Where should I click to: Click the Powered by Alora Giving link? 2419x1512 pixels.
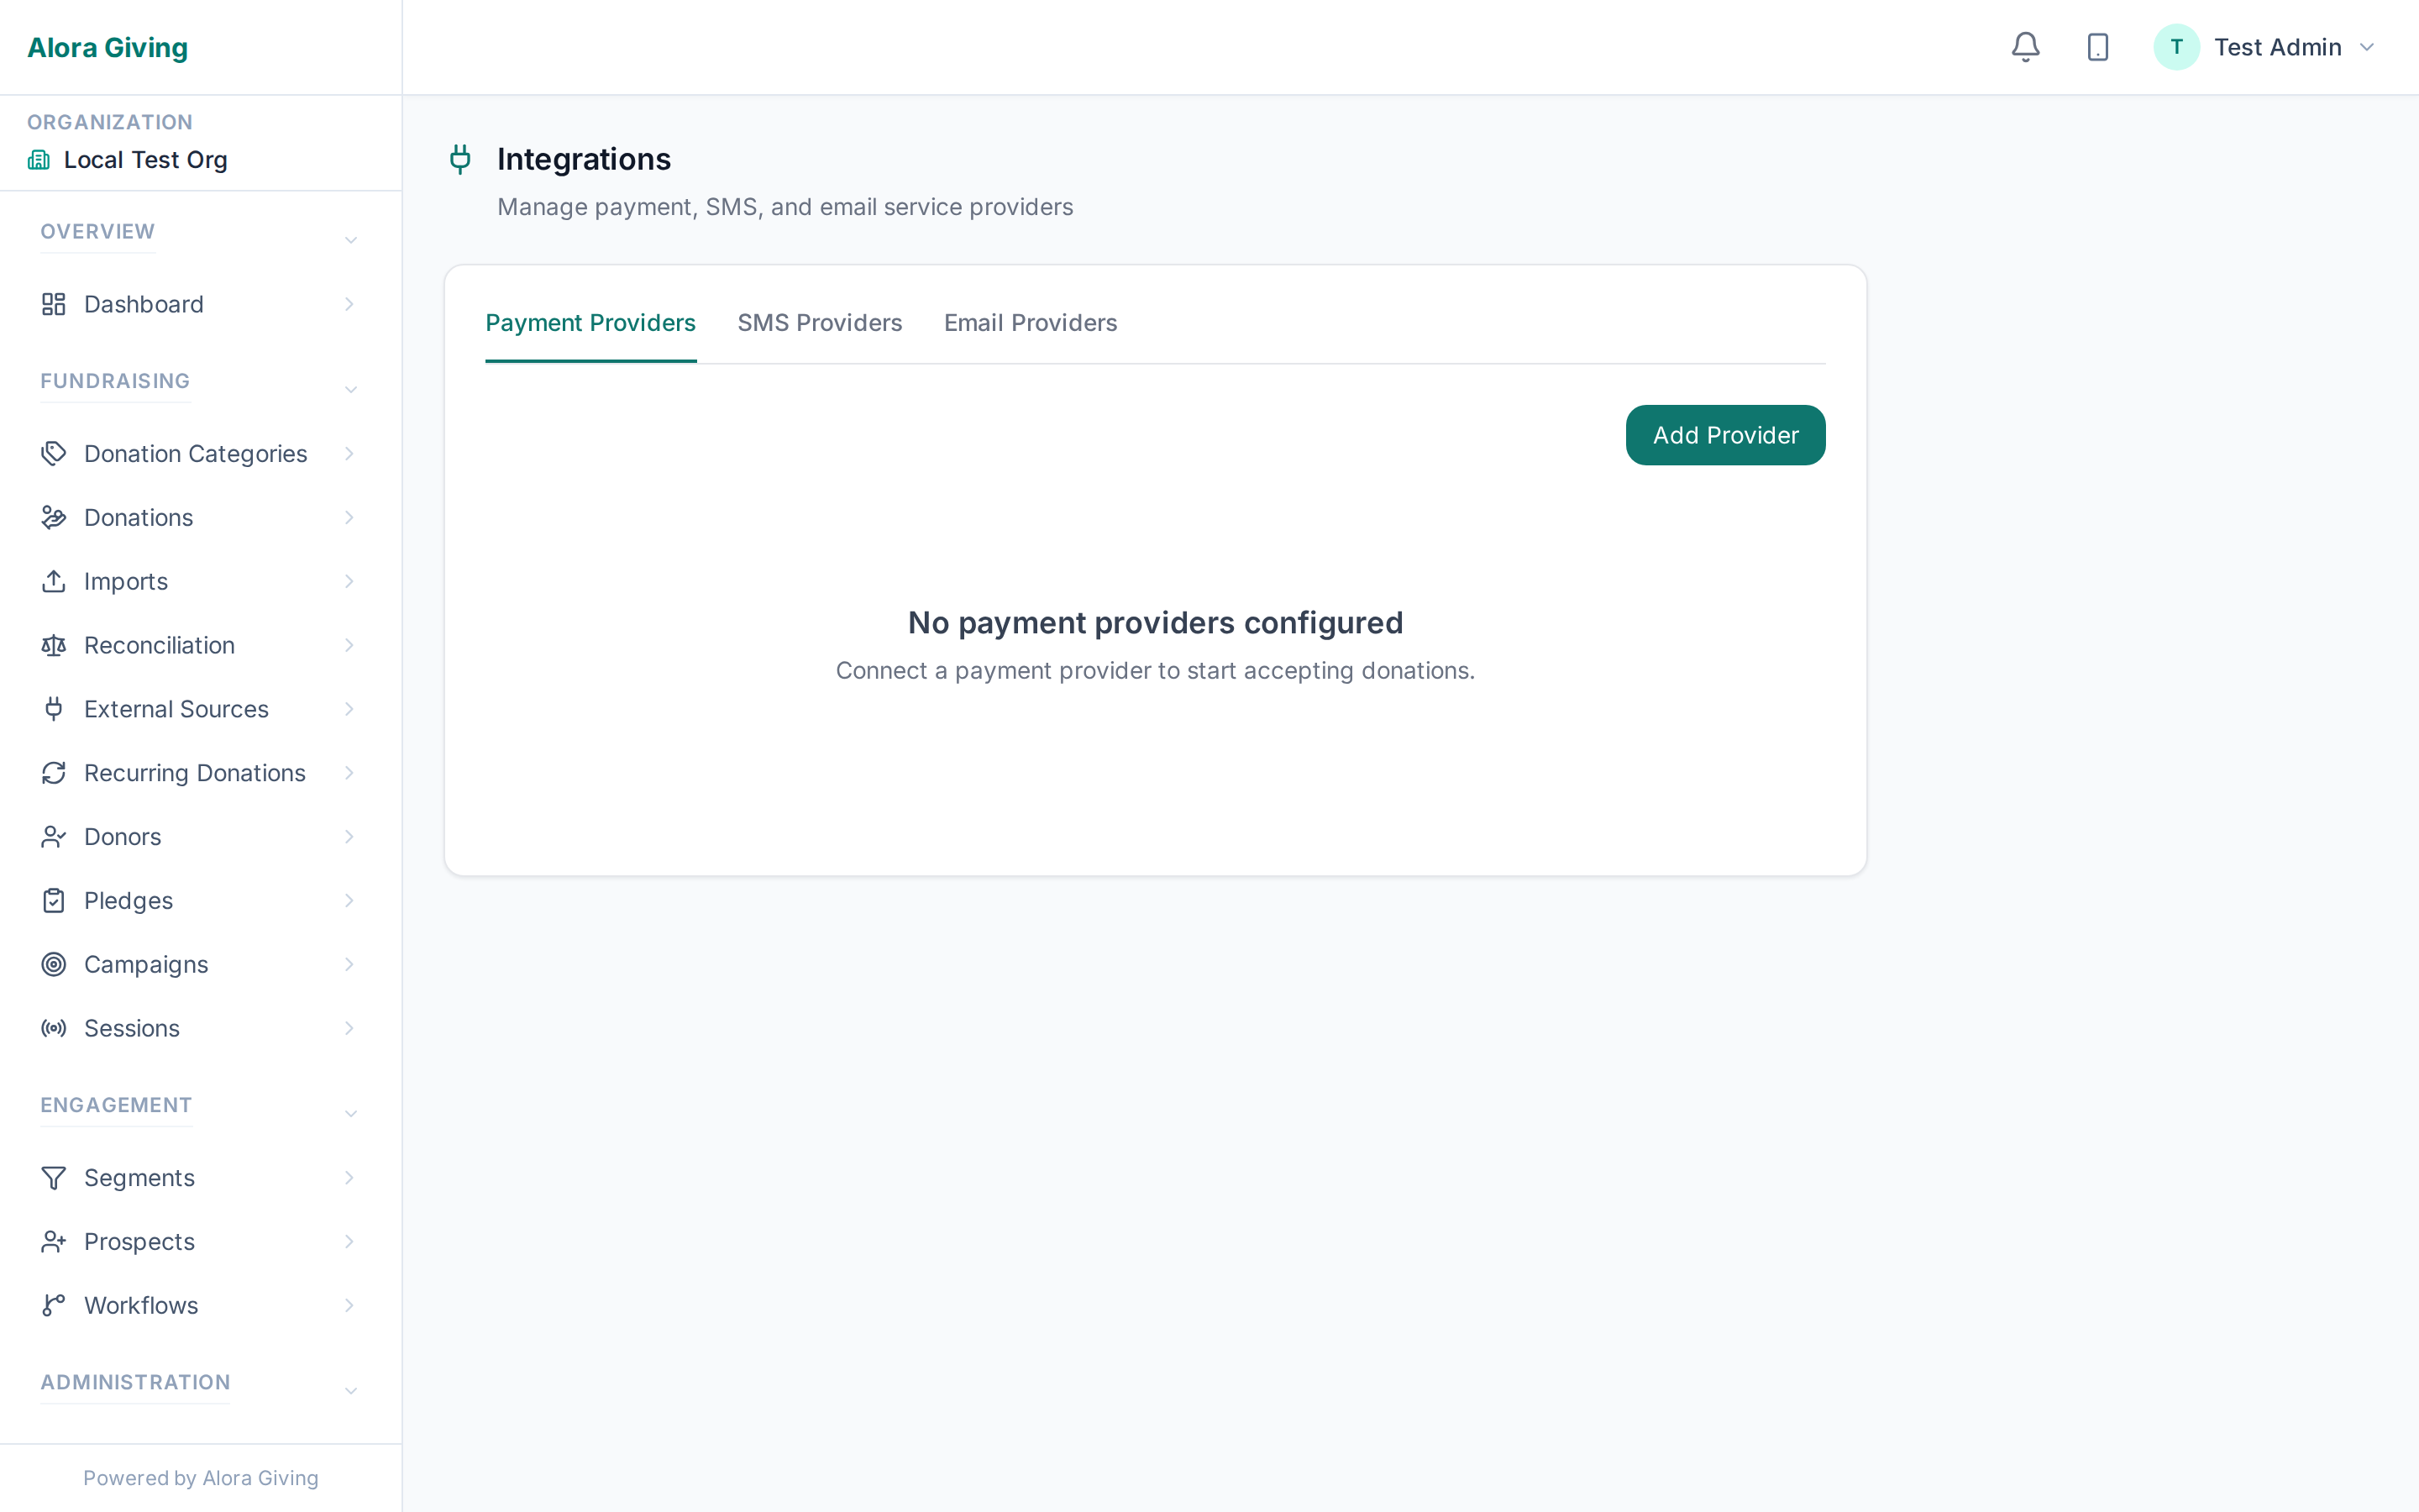(x=200, y=1477)
